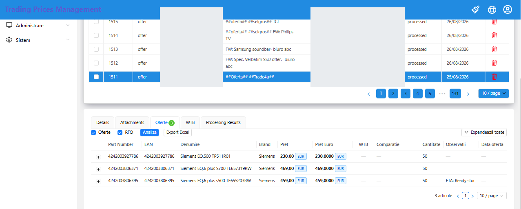Click the Export Excel button

177,133
